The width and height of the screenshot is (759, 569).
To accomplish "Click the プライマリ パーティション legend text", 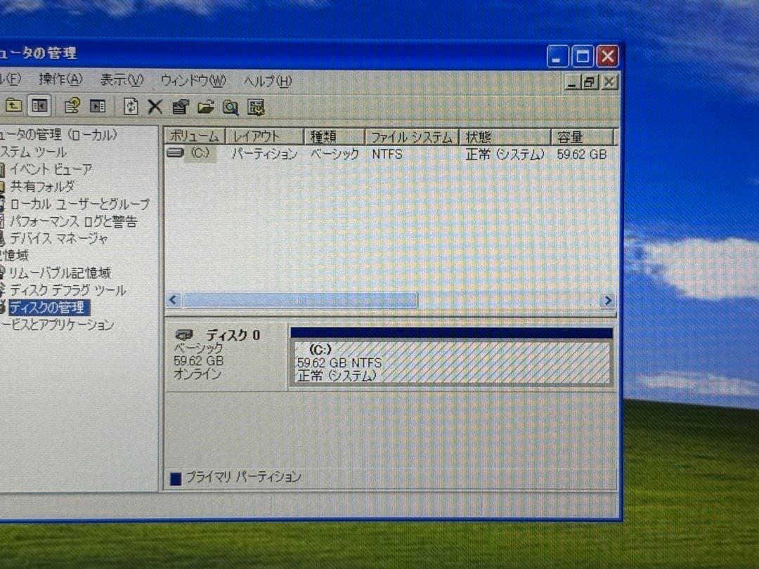I will point(243,477).
